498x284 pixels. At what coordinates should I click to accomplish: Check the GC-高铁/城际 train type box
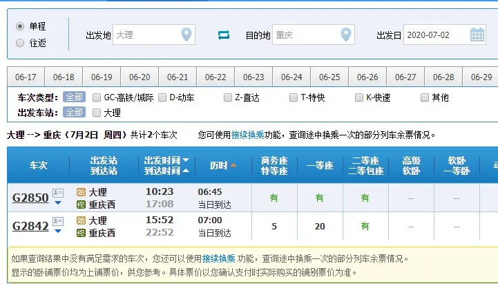[97, 97]
